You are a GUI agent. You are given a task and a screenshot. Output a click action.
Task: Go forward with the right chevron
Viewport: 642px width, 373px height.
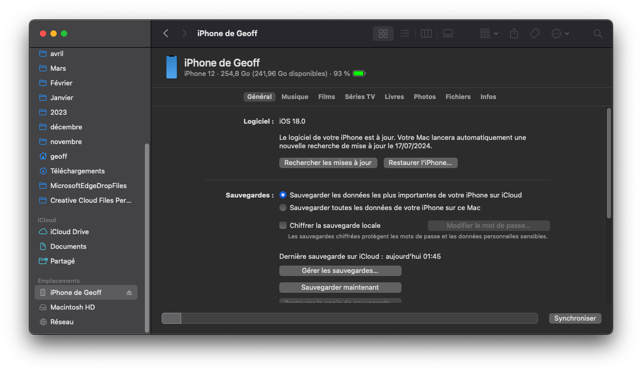184,34
